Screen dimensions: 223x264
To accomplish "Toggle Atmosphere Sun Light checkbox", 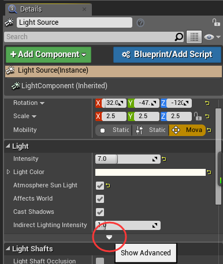I will tap(100, 186).
